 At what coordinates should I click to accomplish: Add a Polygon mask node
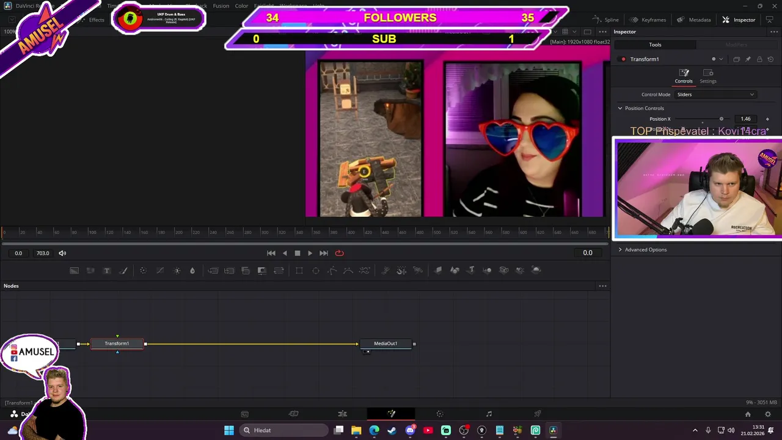pyautogui.click(x=332, y=270)
